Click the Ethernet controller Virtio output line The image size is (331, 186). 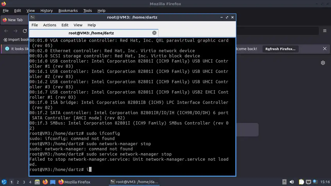pyautogui.click(x=112, y=51)
